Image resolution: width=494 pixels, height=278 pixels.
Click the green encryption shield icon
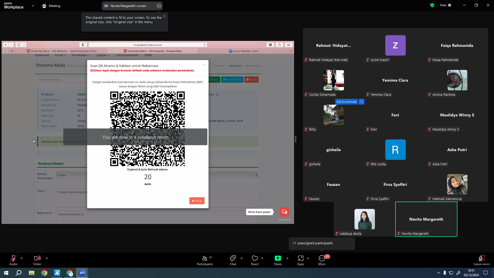click(432, 5)
